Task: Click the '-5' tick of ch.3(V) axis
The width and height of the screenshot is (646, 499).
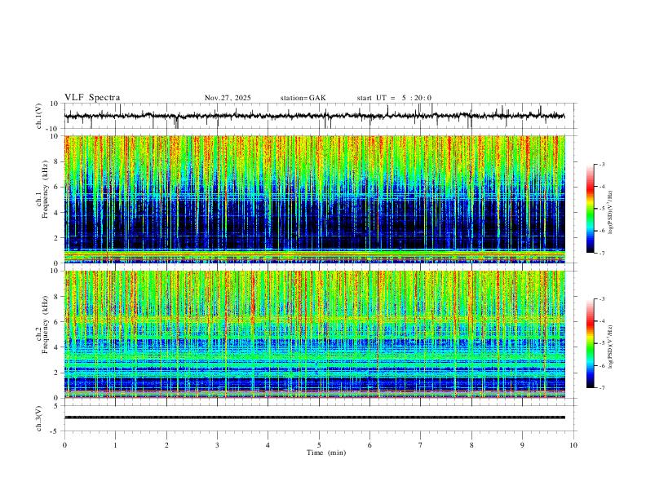Action: [x=55, y=431]
